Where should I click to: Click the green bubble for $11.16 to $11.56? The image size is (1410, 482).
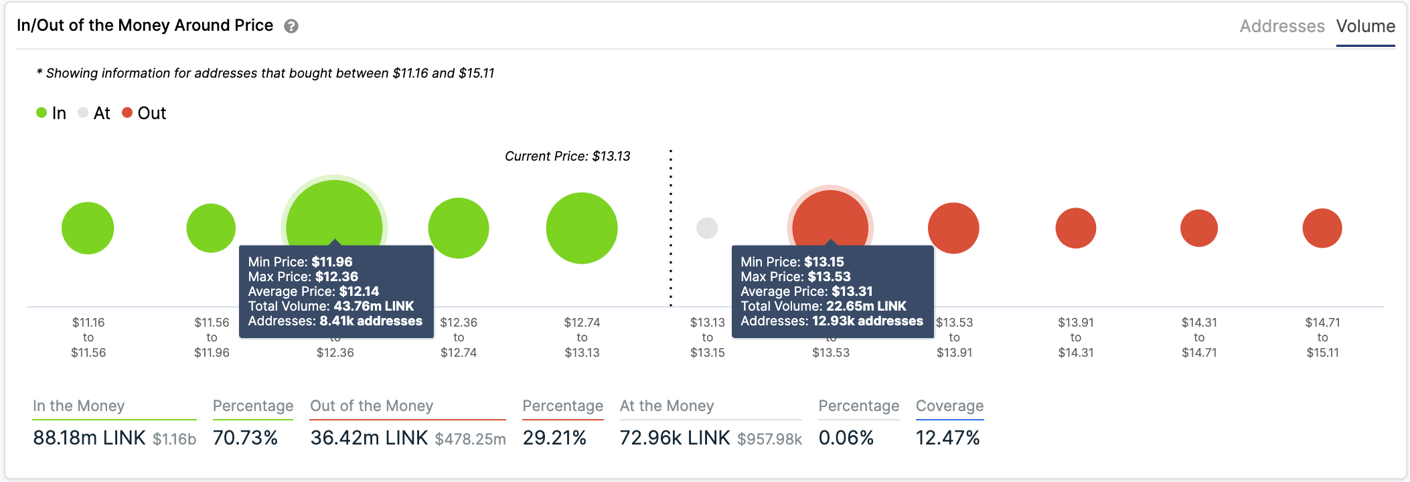click(x=88, y=228)
